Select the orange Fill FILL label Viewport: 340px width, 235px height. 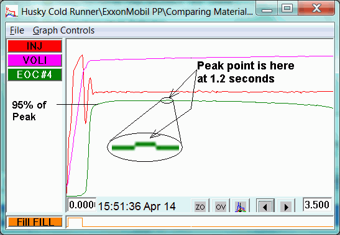coord(35,222)
